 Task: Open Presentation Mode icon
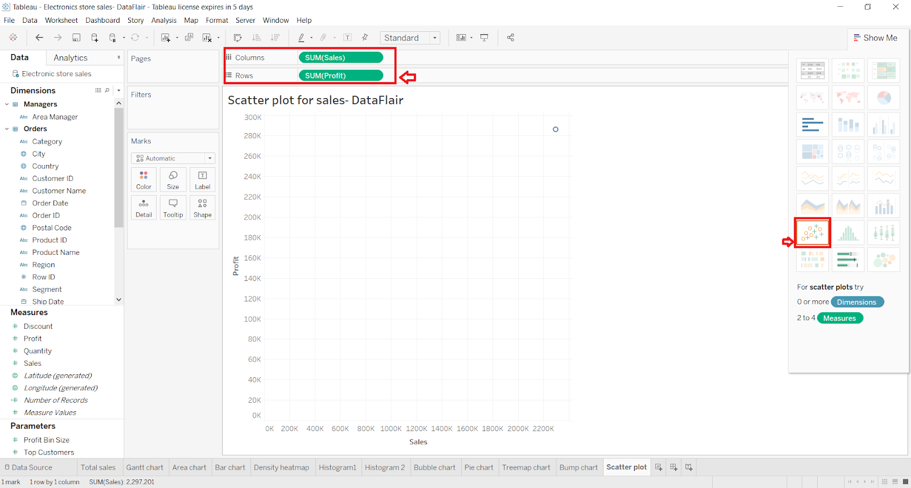(x=485, y=38)
